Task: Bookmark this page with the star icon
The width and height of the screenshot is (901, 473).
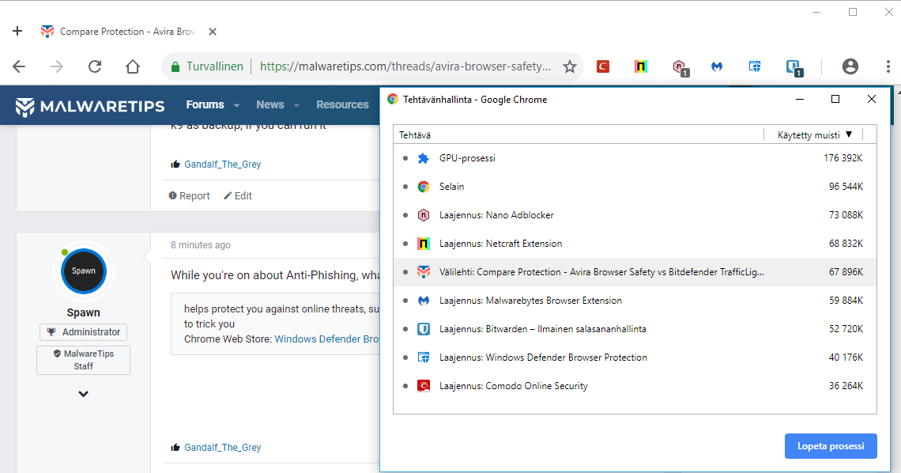Action: [569, 66]
